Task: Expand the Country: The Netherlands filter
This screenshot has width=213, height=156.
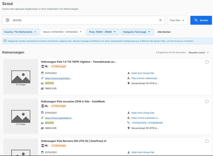Action: point(21,32)
